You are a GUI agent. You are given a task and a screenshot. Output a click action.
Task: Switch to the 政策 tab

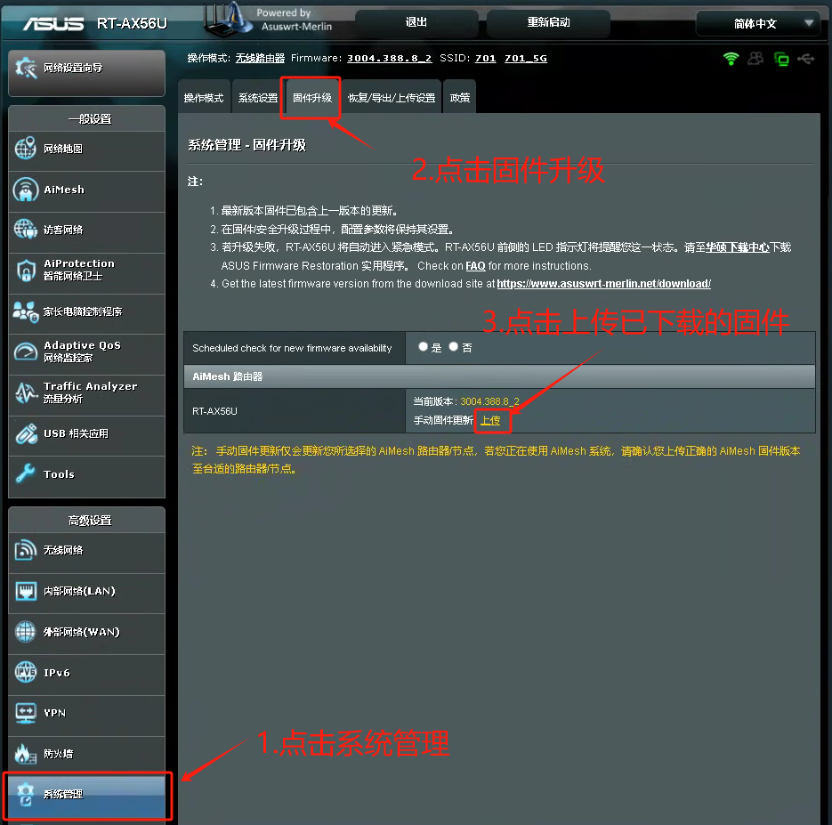click(459, 98)
